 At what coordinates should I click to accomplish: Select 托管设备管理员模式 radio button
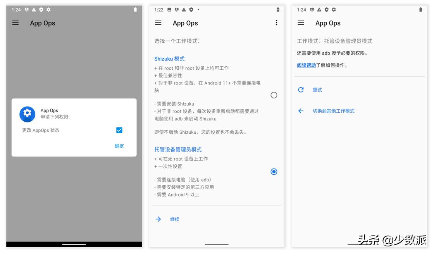pos(274,172)
